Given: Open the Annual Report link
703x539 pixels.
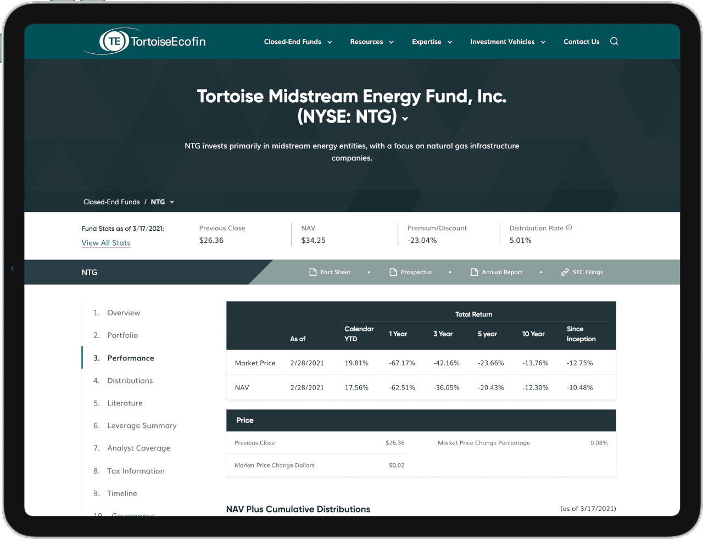Looking at the screenshot, I should click(502, 272).
